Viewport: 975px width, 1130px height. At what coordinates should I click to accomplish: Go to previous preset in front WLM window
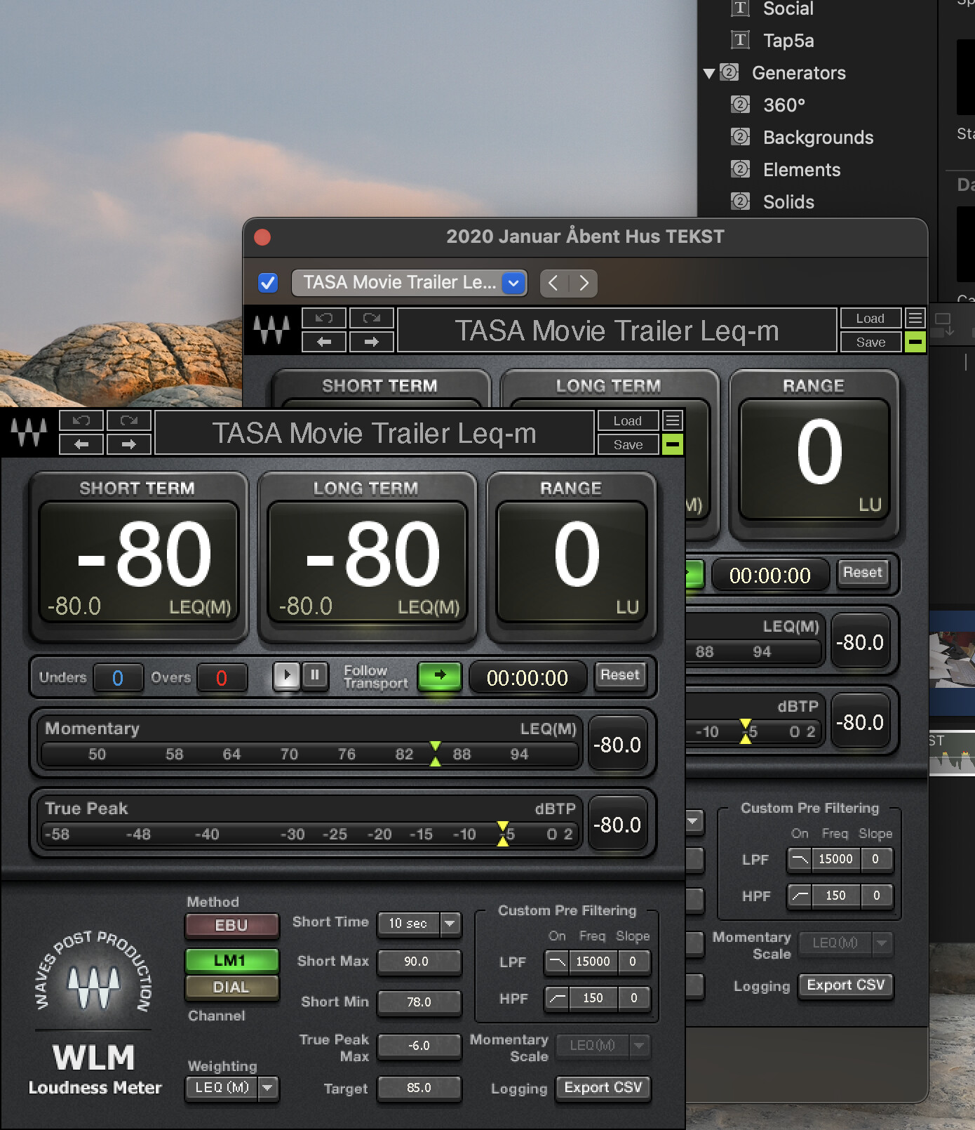point(81,444)
